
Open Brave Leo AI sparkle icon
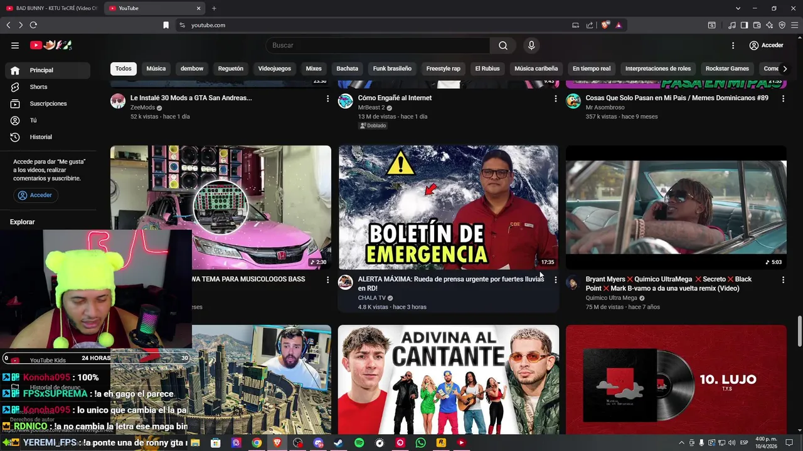coord(769,25)
